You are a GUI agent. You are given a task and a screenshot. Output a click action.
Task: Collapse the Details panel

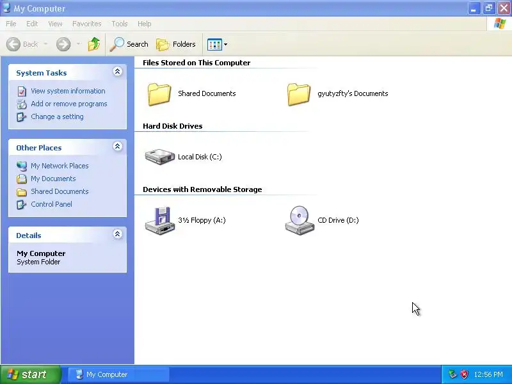(x=118, y=234)
